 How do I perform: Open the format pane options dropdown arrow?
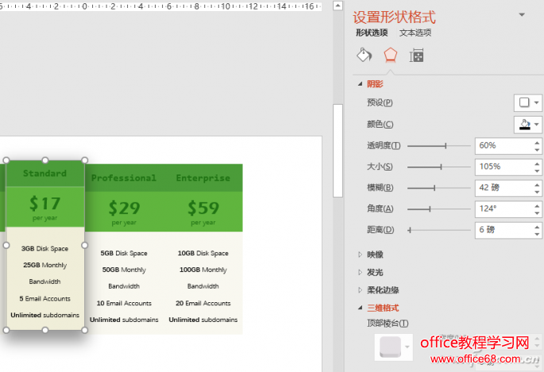point(522,15)
